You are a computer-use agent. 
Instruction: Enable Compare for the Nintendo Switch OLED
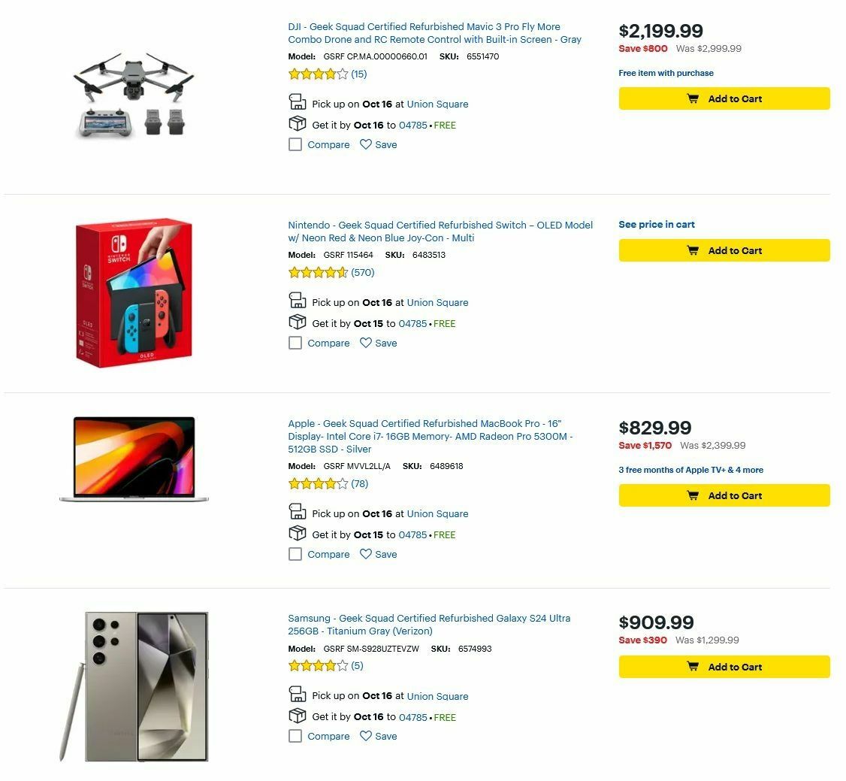(295, 343)
